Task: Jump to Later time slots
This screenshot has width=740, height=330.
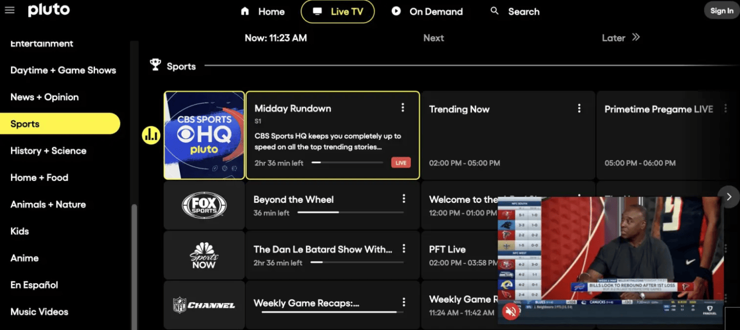Action: pyautogui.click(x=620, y=38)
